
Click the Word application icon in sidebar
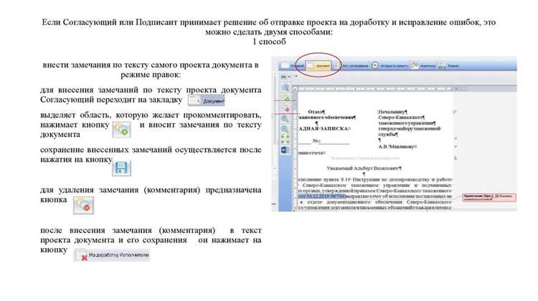click(x=285, y=150)
